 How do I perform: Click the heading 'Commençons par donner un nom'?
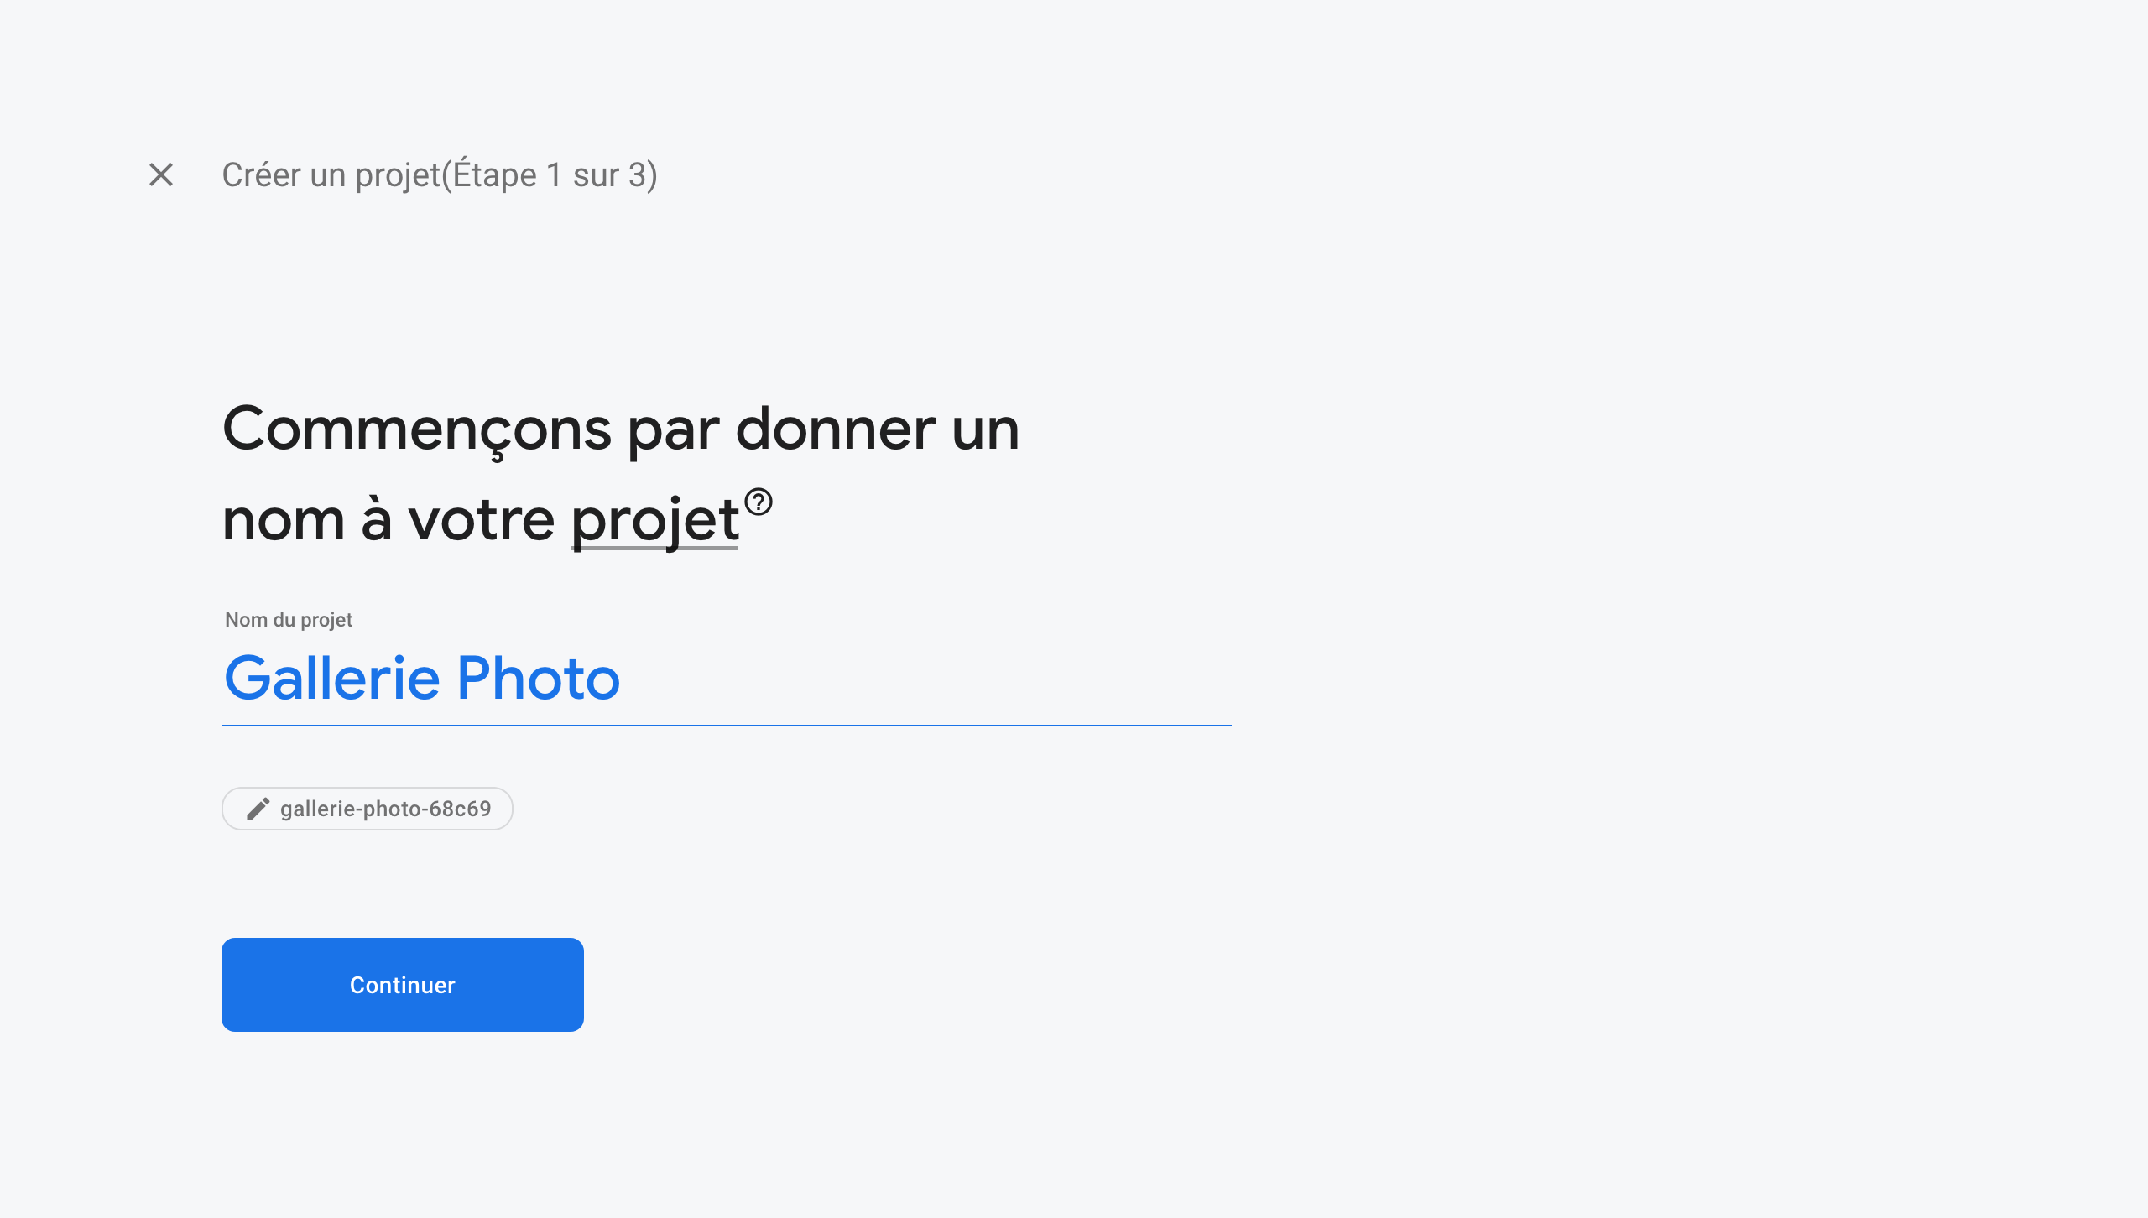tap(621, 429)
